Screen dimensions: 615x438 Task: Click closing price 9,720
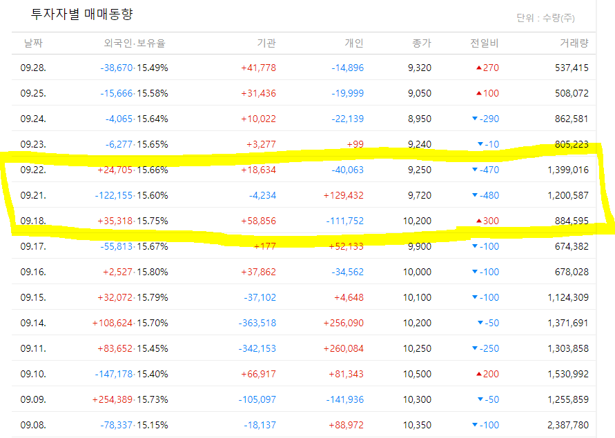pos(420,195)
